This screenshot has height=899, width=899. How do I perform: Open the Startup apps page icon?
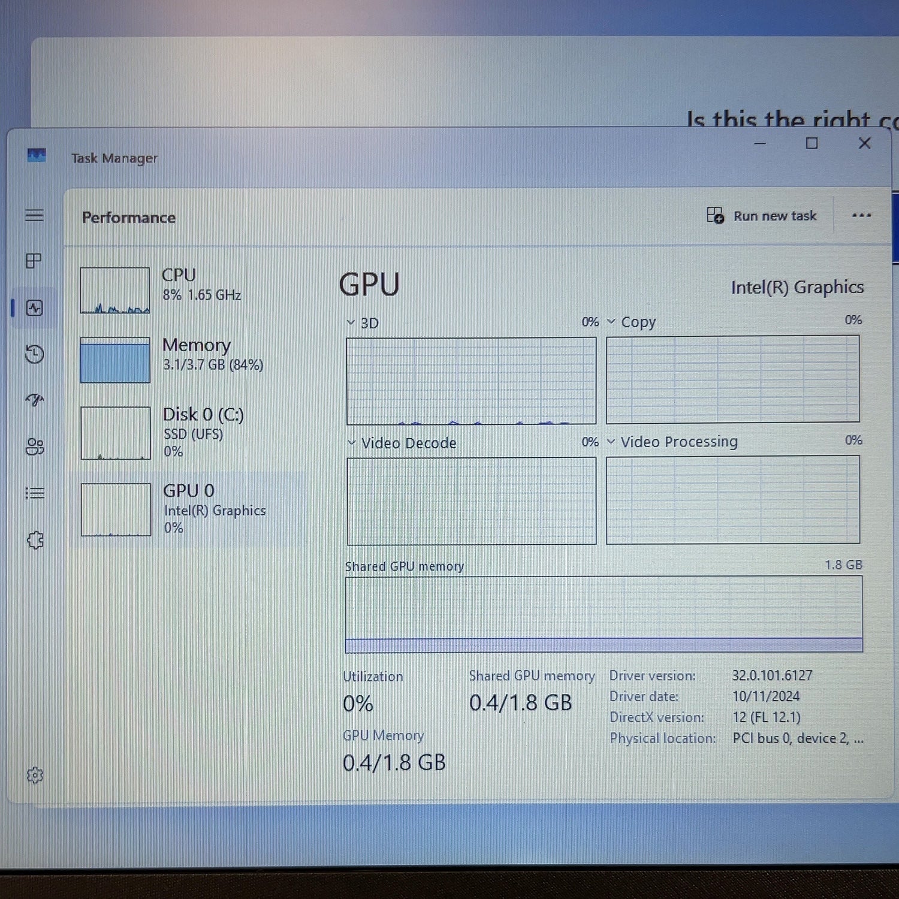pos(35,400)
